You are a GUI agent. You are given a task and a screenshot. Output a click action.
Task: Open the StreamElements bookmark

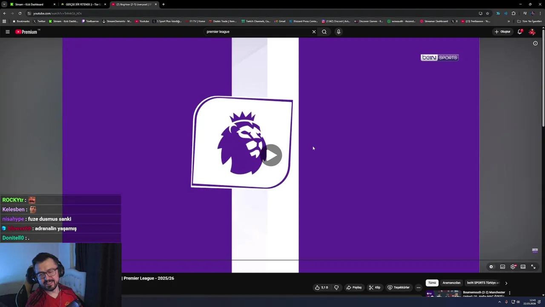(117, 21)
